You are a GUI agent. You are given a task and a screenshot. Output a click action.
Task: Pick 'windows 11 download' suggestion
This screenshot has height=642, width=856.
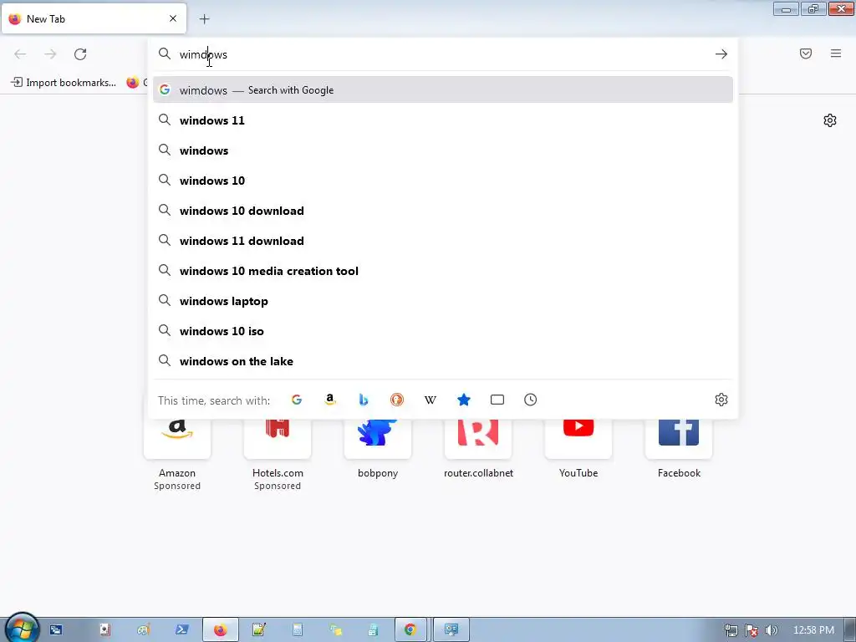pyautogui.click(x=443, y=240)
